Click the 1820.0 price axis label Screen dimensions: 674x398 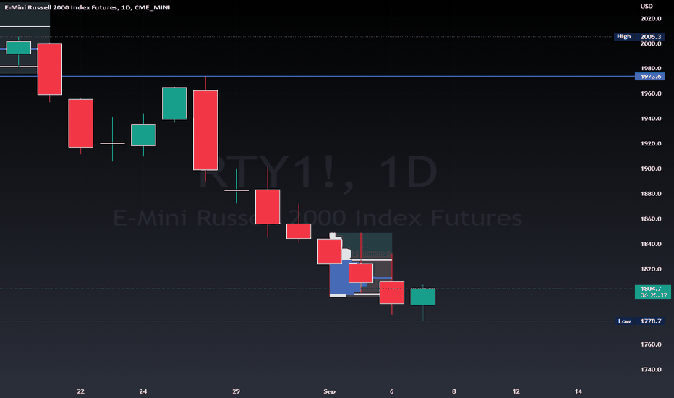(x=651, y=269)
